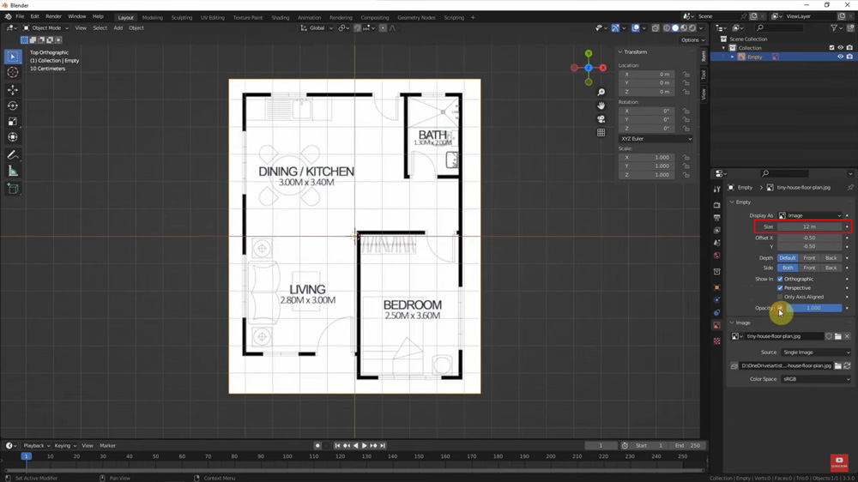Open the XYZ Euler rotation mode dropdown
Screen dimensions: 858x482
(x=656, y=138)
